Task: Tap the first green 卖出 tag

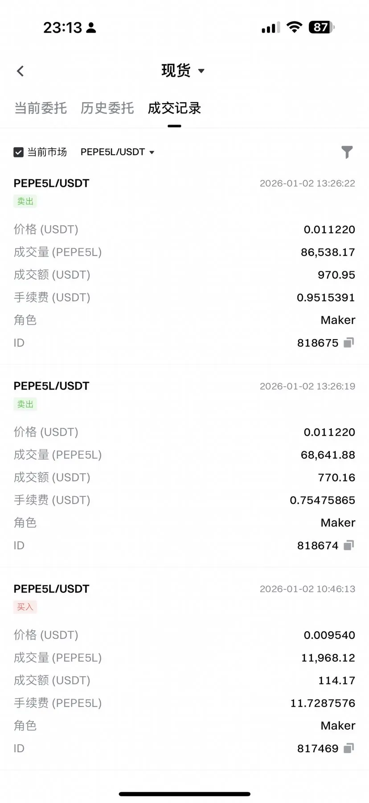Action: click(25, 201)
